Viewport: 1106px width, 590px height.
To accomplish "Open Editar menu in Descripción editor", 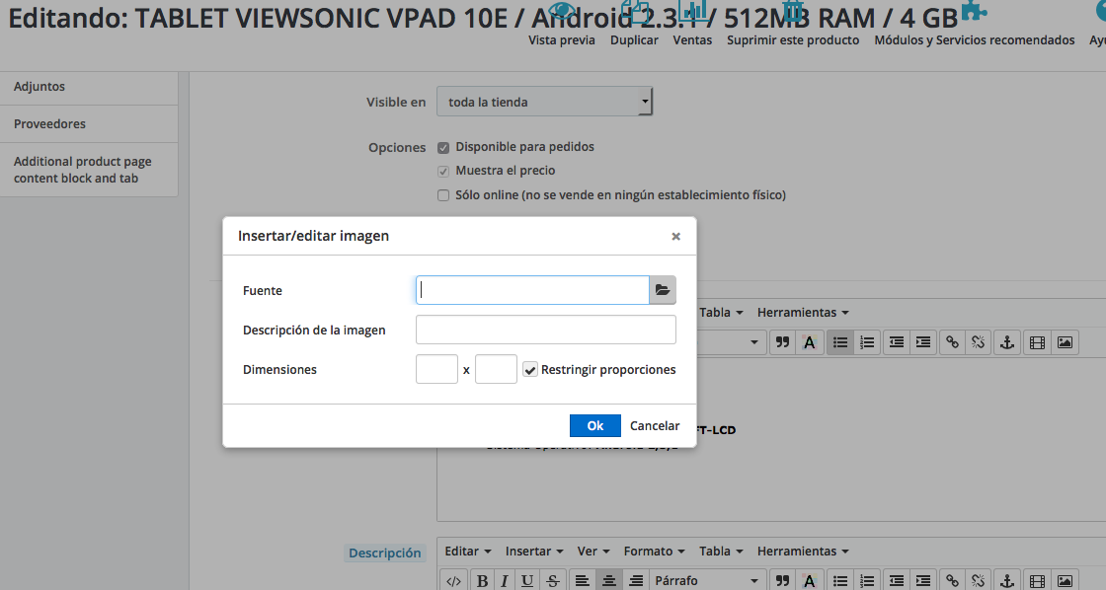I will tap(468, 552).
